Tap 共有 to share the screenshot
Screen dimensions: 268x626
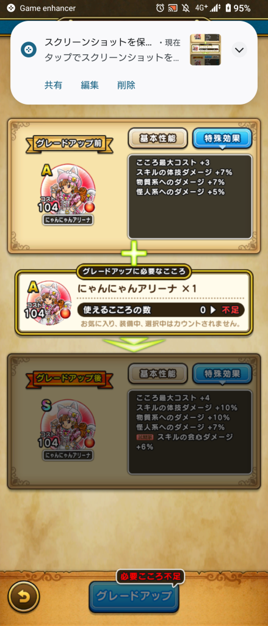click(54, 85)
